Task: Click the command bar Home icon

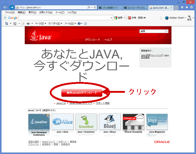Action: pos(7,23)
